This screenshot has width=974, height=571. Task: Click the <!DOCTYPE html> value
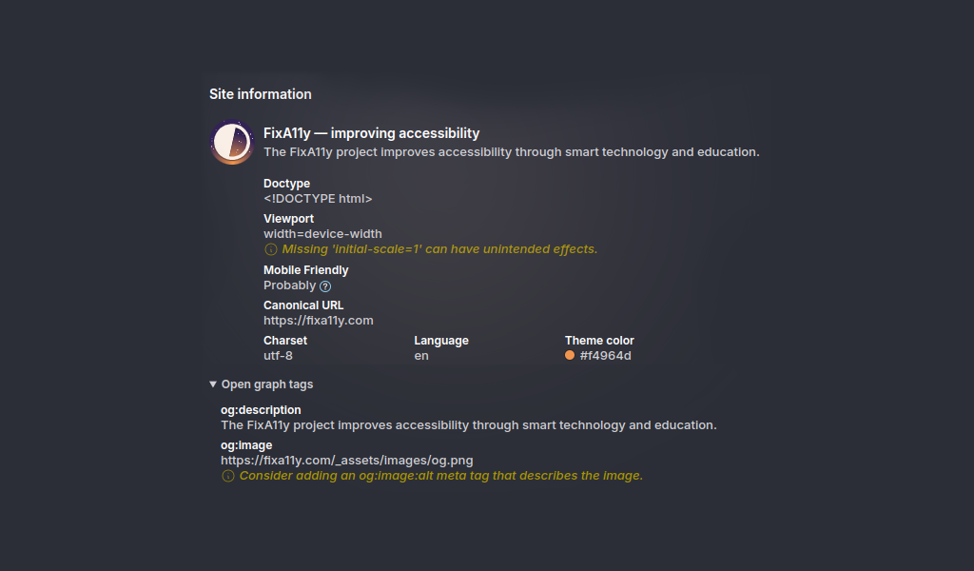(x=318, y=199)
